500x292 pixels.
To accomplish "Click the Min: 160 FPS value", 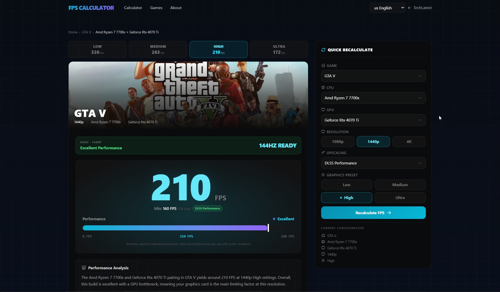I will pyautogui.click(x=165, y=209).
